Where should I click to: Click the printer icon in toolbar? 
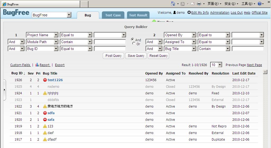point(199,4)
